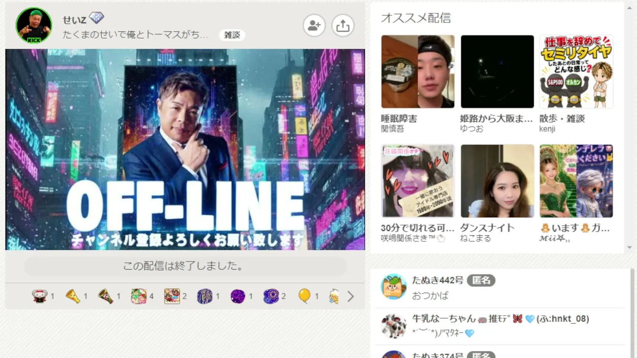The height and width of the screenshot is (358, 637).
Task: Click the stream title たくまのせいで俺とトーマスがち…
Action: 135,35
